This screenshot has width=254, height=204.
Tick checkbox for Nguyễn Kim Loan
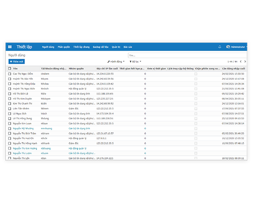point(9,123)
